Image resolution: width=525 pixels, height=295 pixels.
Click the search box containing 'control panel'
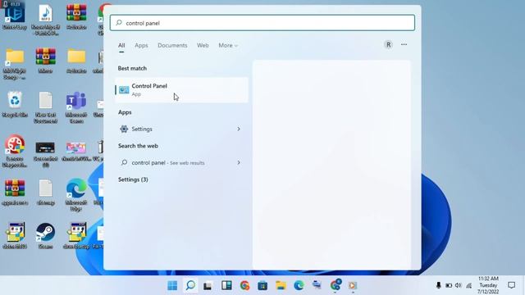point(262,23)
